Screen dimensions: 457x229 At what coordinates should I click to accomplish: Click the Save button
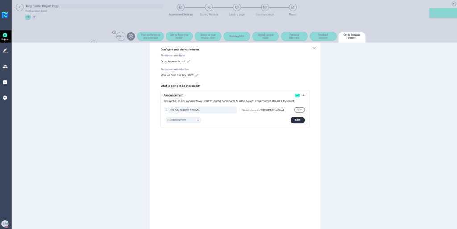[297, 120]
